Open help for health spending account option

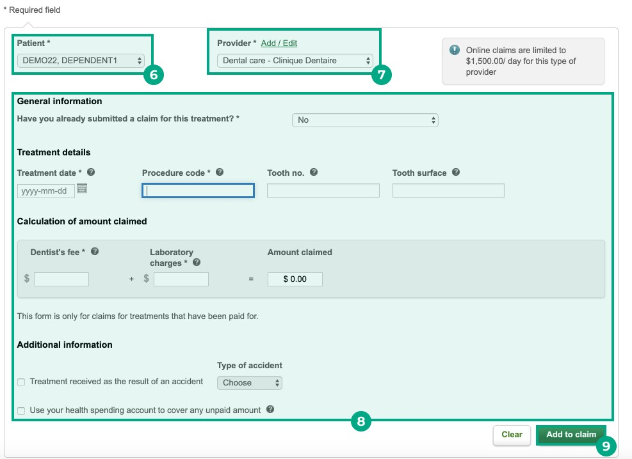tap(270, 410)
